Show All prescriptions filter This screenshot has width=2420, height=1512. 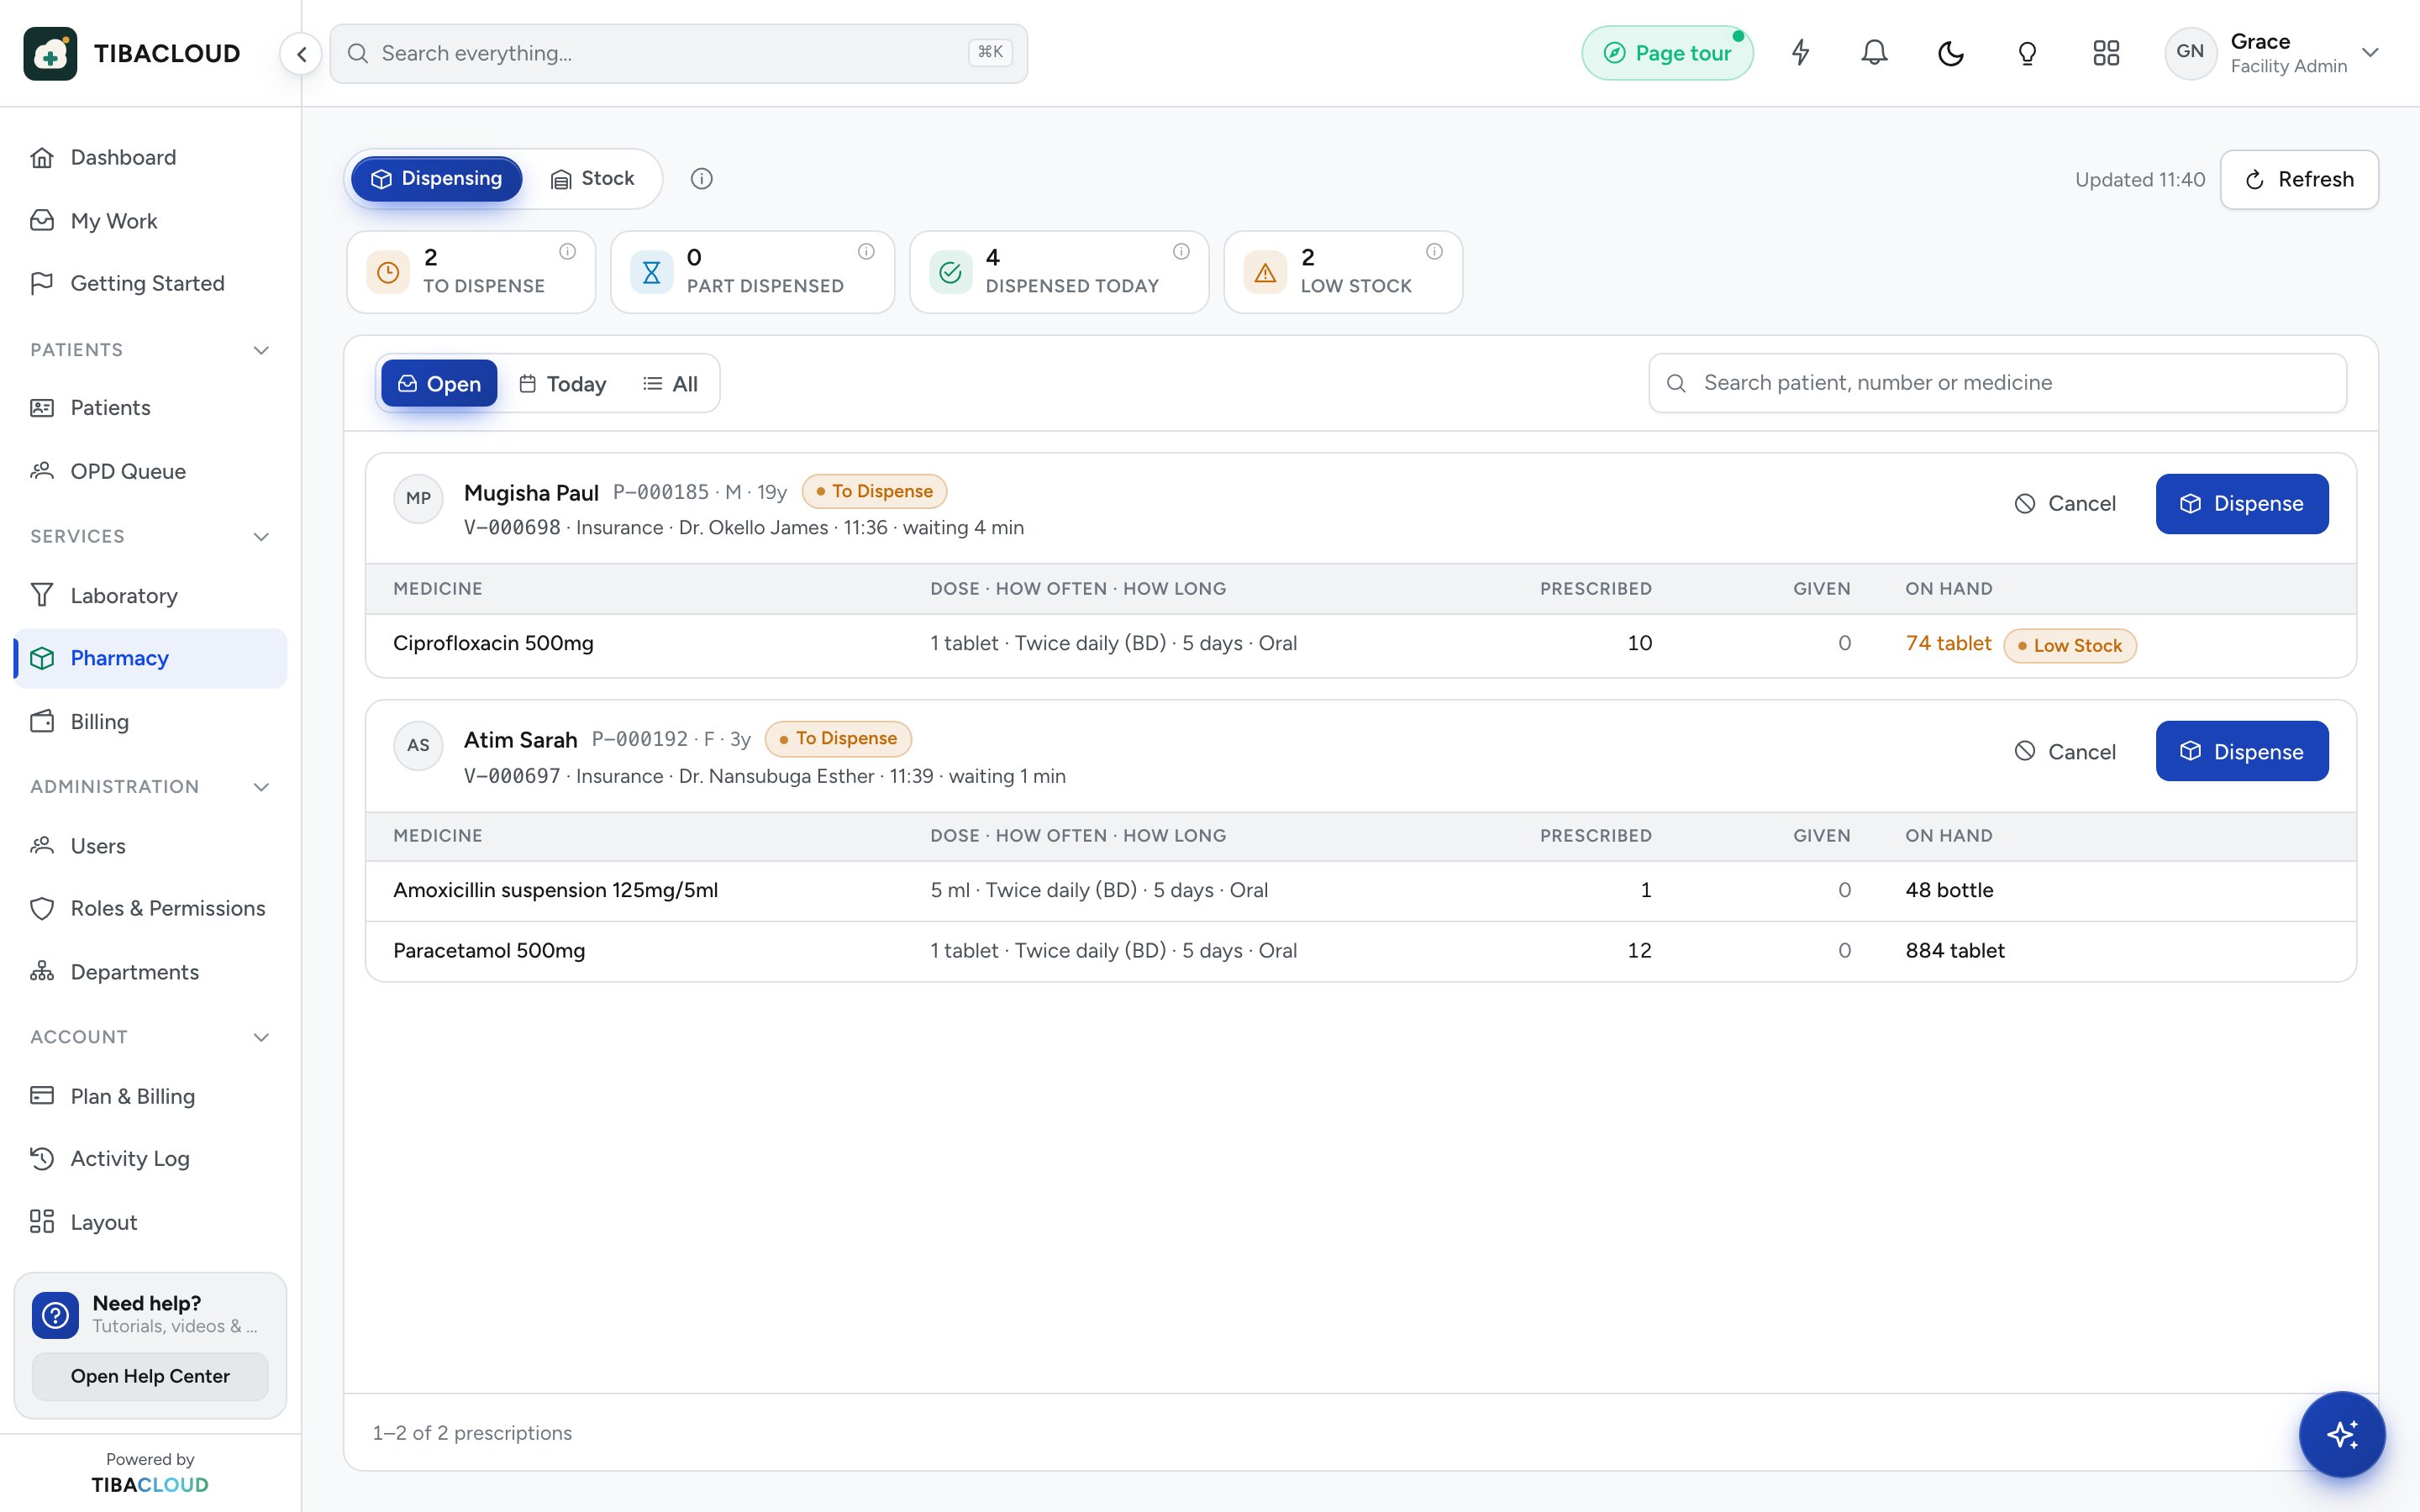[x=670, y=384]
